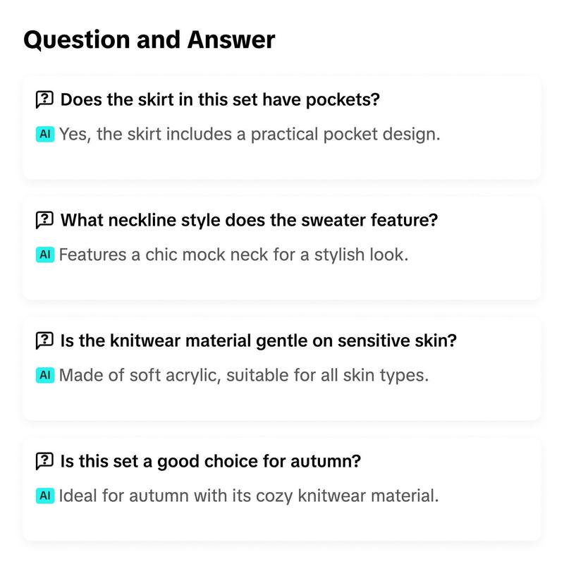
Task: Click the question icon beside the sensitive skin question
Action: coord(44,341)
